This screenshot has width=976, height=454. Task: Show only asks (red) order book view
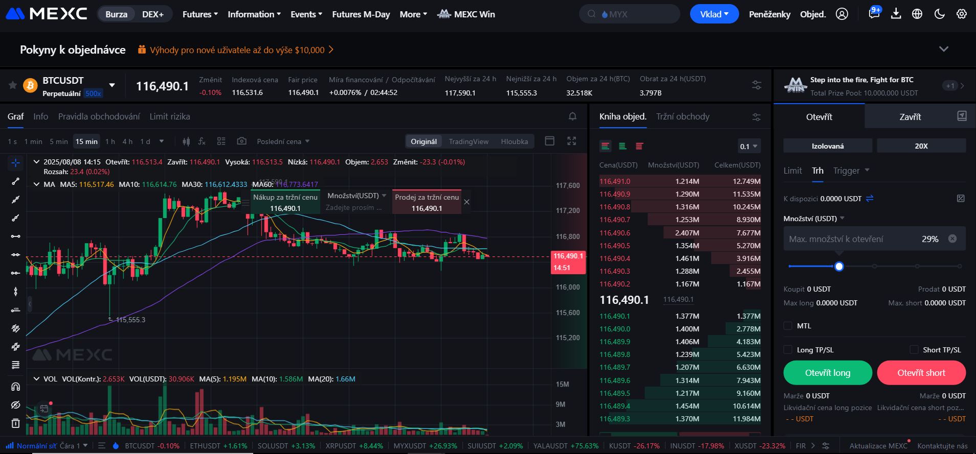point(639,146)
